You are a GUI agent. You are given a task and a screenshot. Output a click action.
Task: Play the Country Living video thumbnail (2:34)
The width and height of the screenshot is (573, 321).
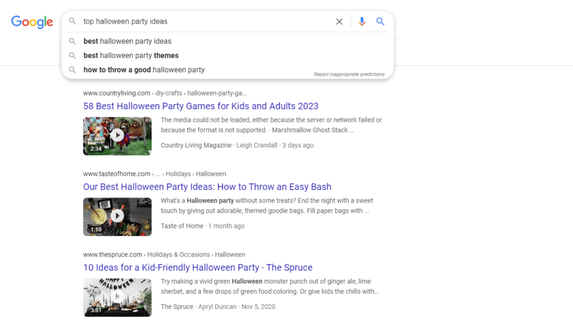(117, 136)
